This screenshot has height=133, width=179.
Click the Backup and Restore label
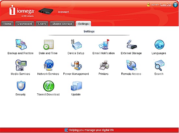(21, 53)
